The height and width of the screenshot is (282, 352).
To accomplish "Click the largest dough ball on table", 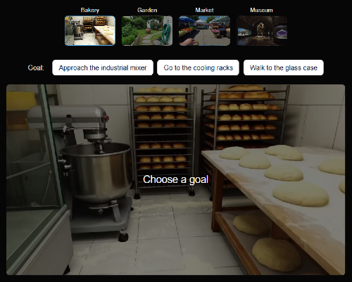I will click(301, 194).
